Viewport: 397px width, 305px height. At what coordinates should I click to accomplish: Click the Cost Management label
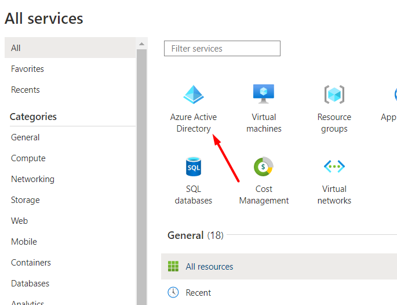pos(264,195)
